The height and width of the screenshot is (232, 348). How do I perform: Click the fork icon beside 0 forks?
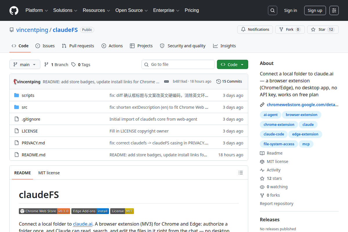point(262,195)
